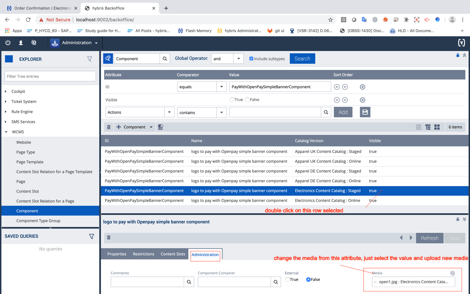Click the Filter Tree entries field

(50, 76)
